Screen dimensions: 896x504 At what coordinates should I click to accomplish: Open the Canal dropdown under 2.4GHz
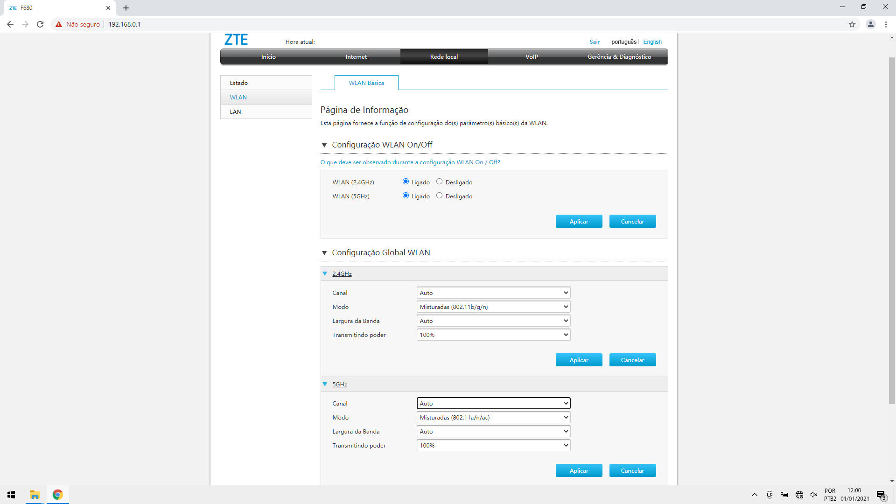coord(493,293)
